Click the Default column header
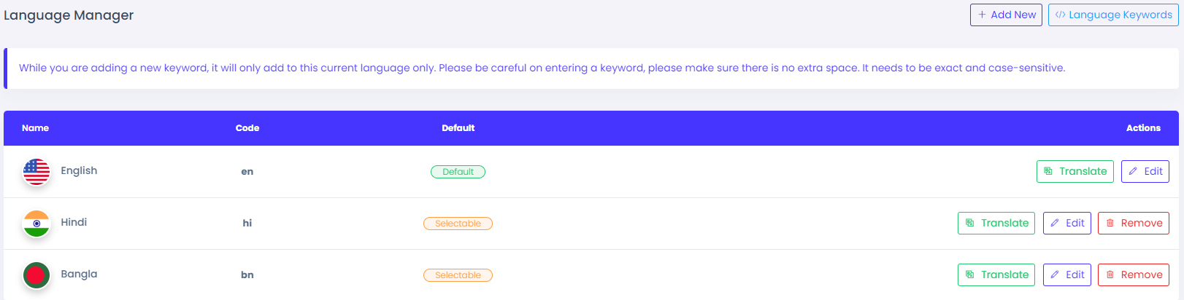Viewport: 1184px width, 300px height. [458, 128]
